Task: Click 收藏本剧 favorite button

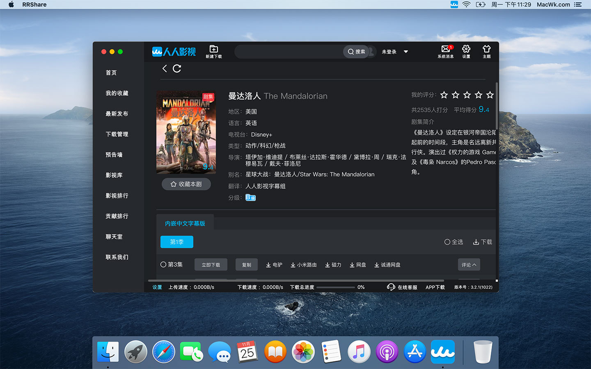Action: 186,184
